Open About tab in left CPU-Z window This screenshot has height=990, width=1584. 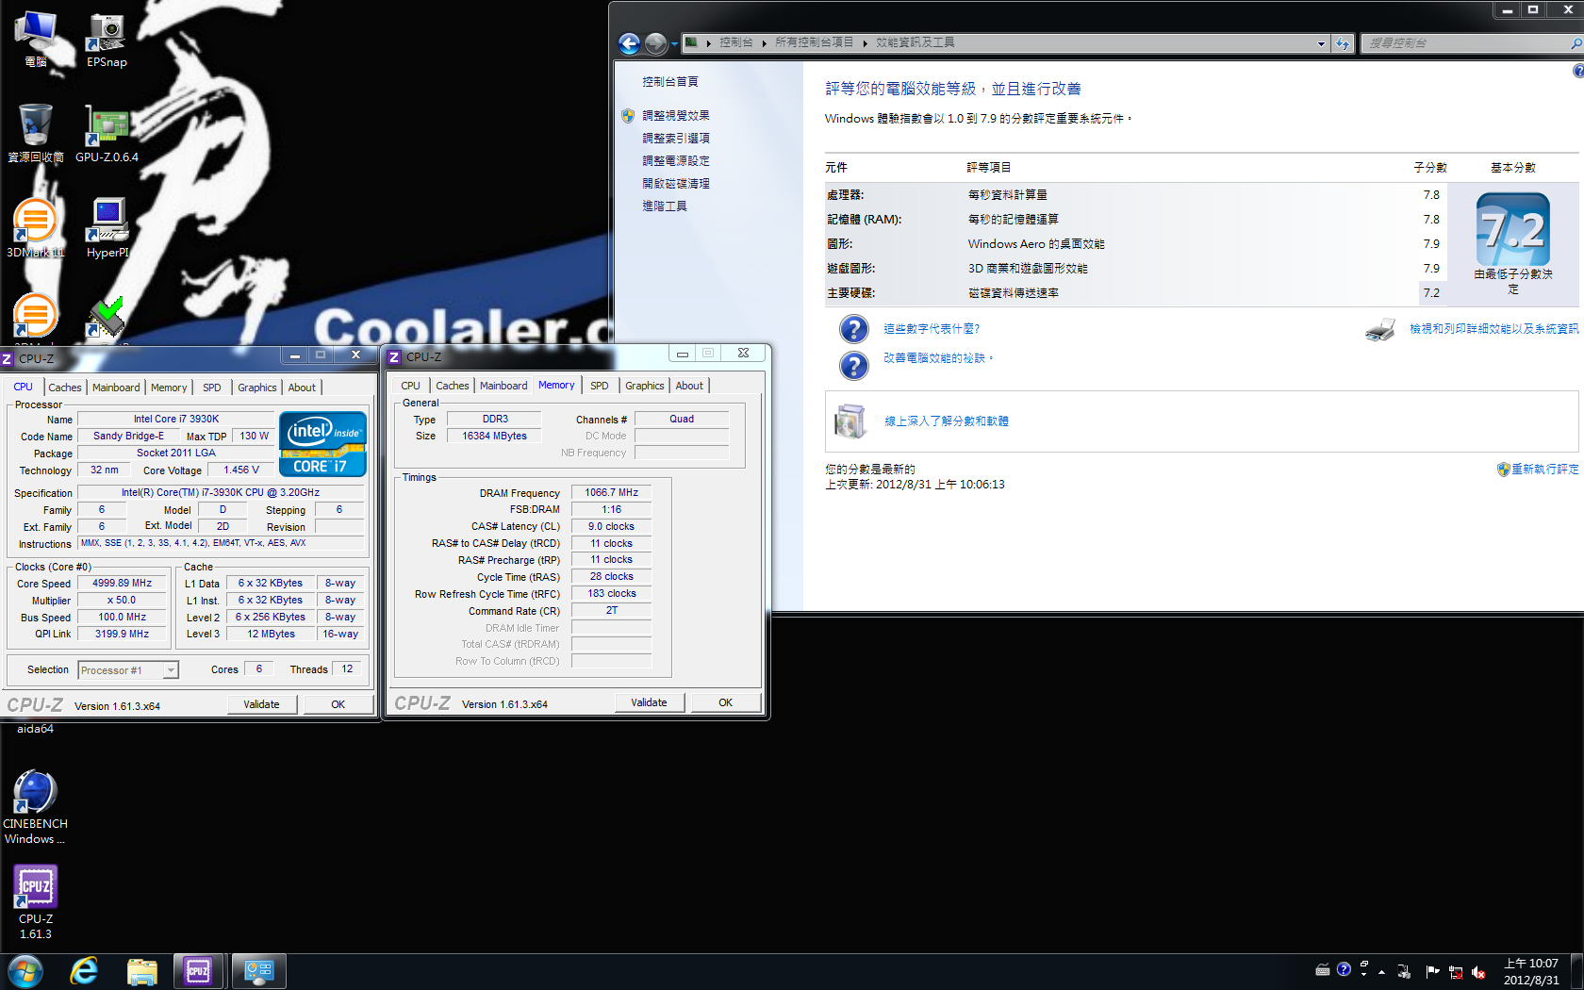(x=302, y=388)
